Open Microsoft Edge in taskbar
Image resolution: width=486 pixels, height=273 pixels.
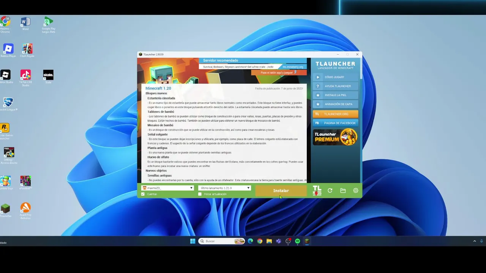[251, 241]
